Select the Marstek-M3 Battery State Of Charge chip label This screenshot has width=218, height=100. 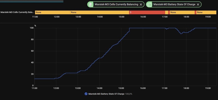pos(174,4)
